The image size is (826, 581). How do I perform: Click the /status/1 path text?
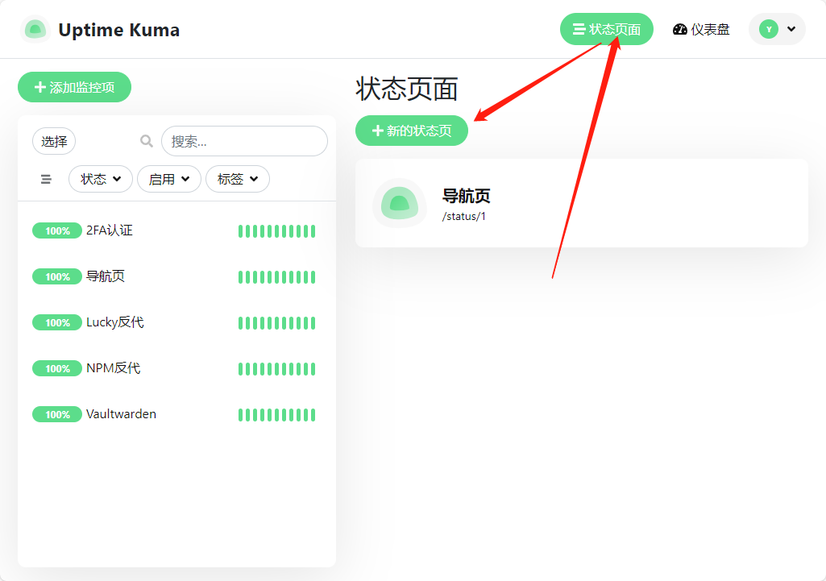pyautogui.click(x=463, y=217)
